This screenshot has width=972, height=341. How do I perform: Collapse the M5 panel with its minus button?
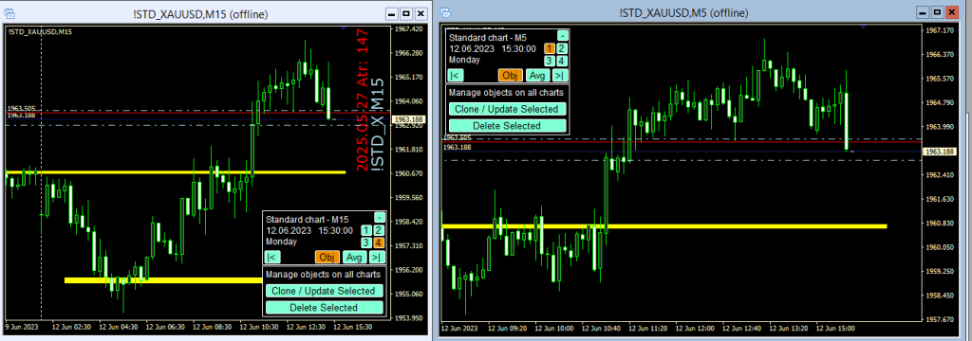pos(562,36)
